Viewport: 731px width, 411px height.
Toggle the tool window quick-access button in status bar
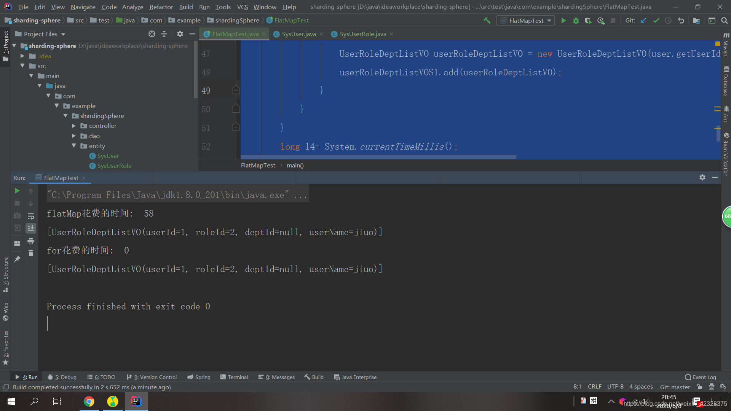tap(6, 387)
